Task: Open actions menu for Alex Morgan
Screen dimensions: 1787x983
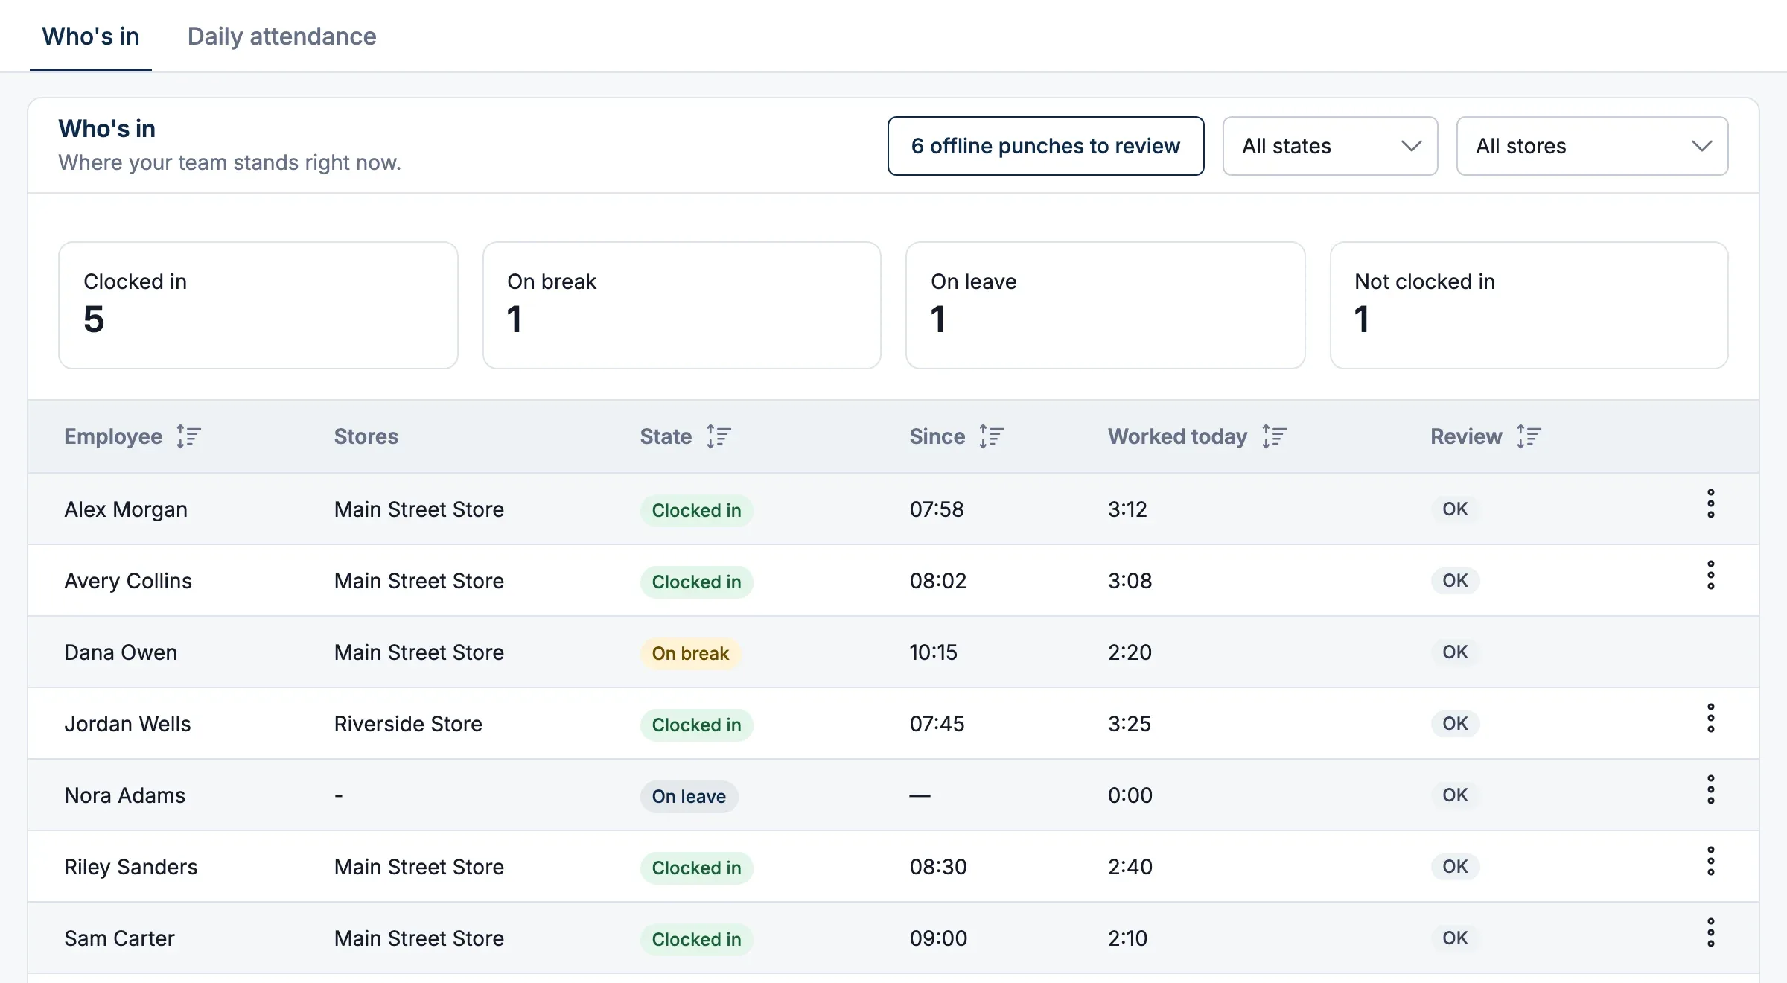Action: (x=1711, y=504)
